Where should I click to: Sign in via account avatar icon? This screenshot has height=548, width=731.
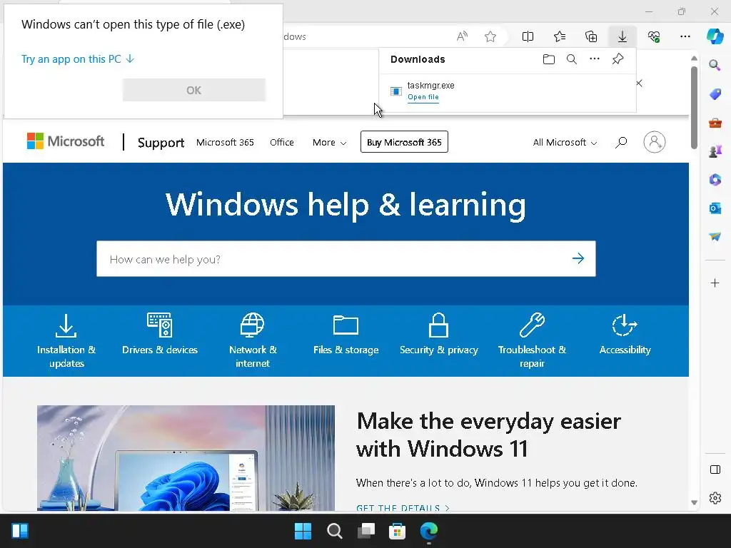click(654, 142)
